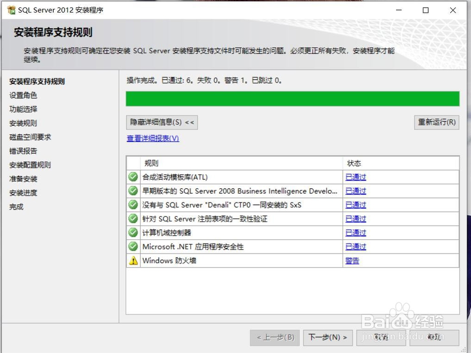Viewport: 471px width, 353px height.
Task: Click the SQL Server installer title bar icon
Action: pyautogui.click(x=11, y=10)
